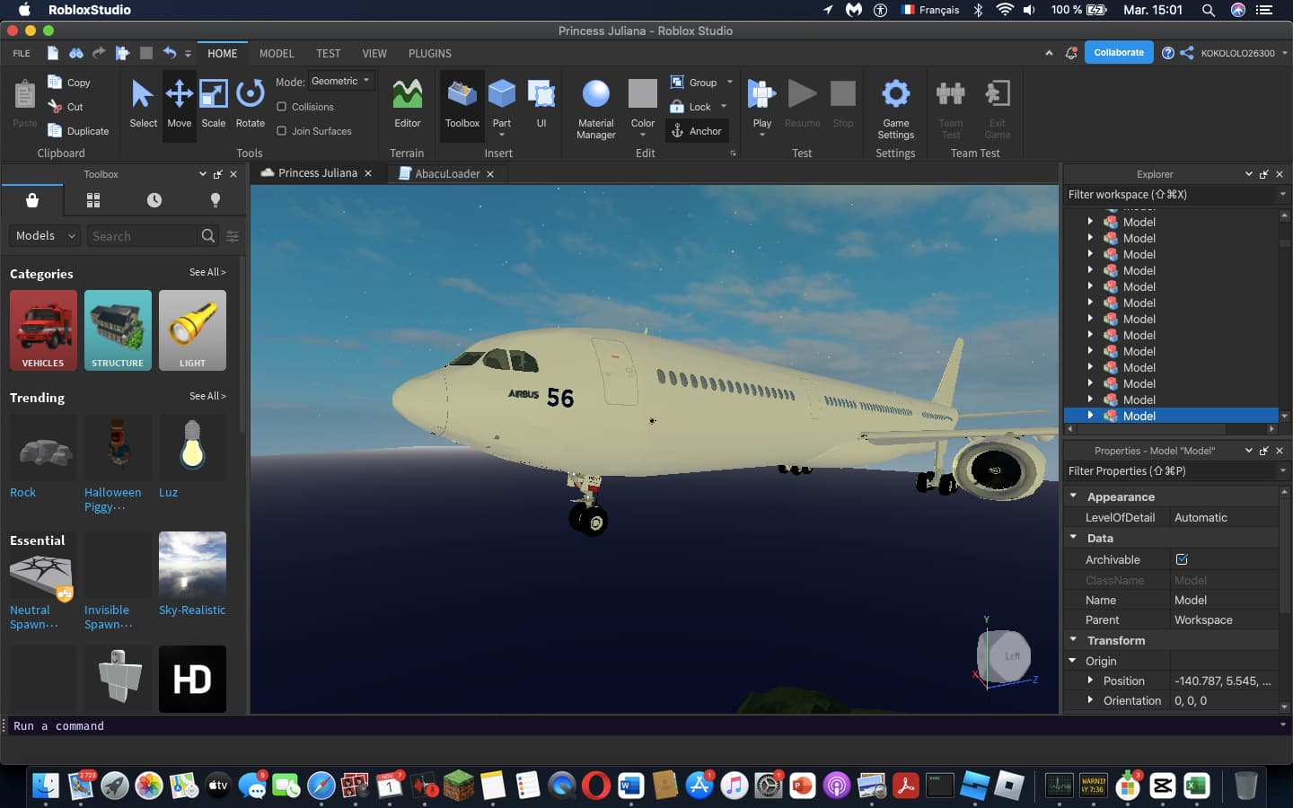Image resolution: width=1293 pixels, height=808 pixels.
Task: Open the Toolbox Recent clock tab
Action: pyautogui.click(x=154, y=200)
